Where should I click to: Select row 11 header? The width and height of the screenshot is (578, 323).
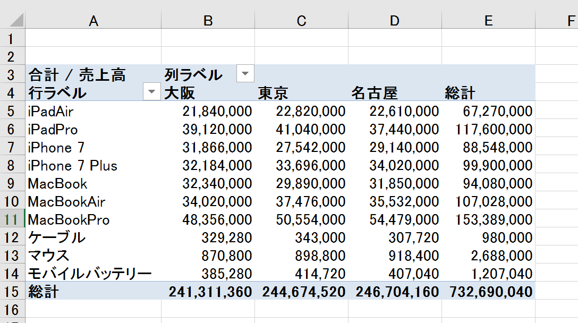12,219
